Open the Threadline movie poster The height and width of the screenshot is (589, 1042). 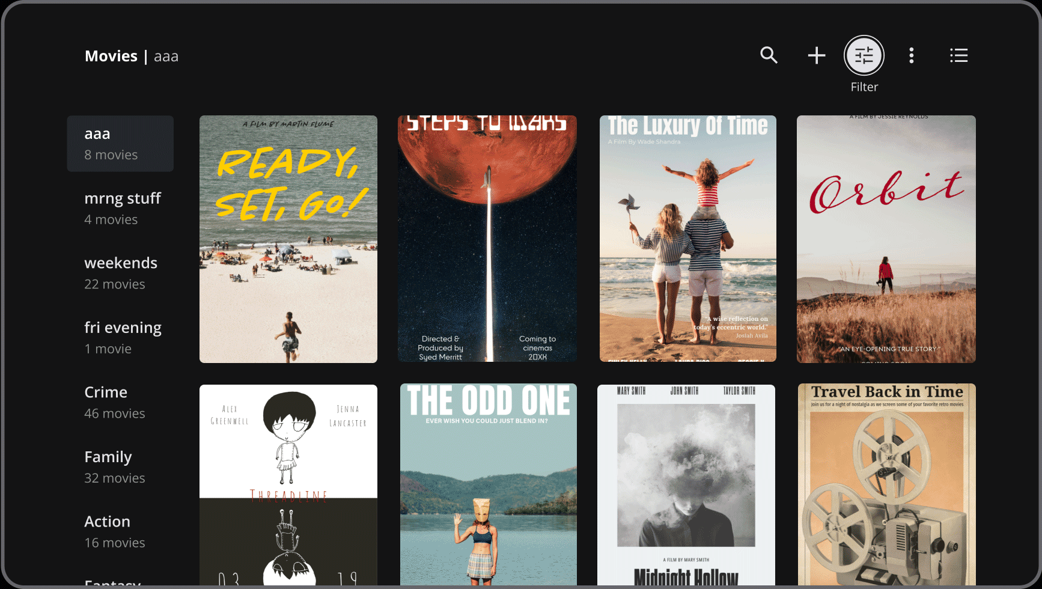pyautogui.click(x=288, y=485)
